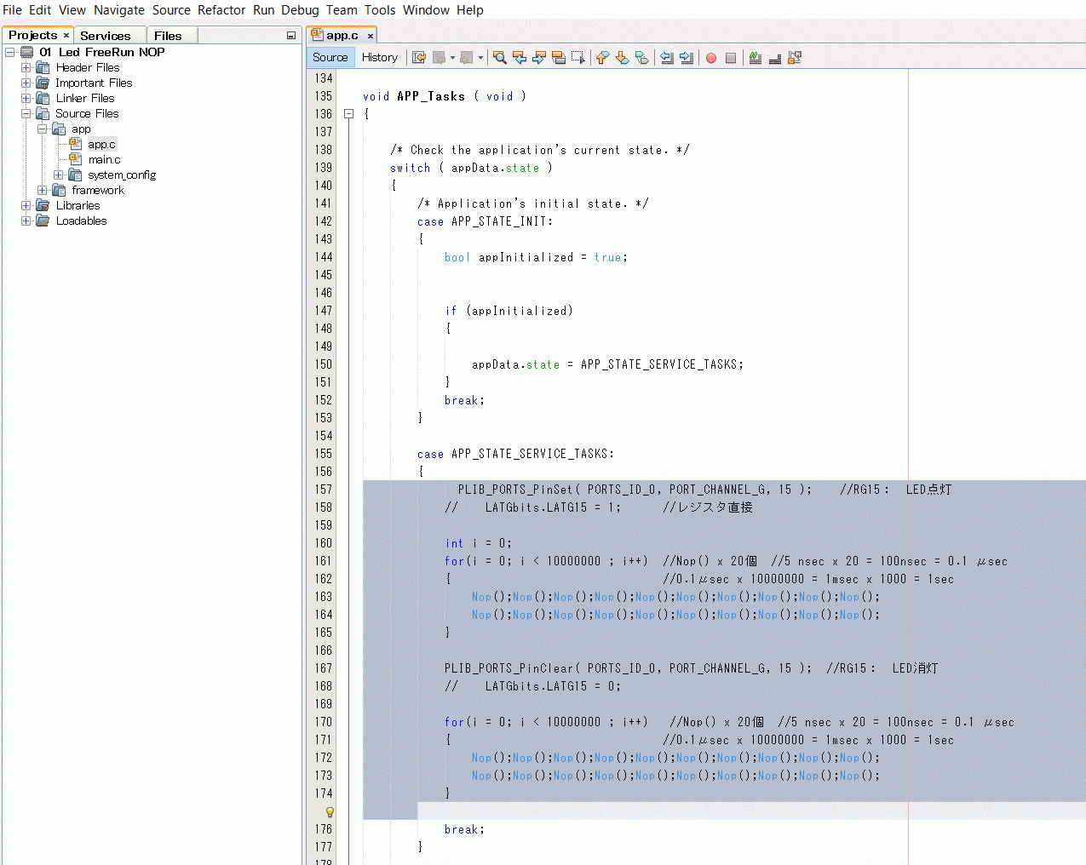Select the main.c file icon in the tree
Screen dimensions: 1086x865
tap(76, 159)
